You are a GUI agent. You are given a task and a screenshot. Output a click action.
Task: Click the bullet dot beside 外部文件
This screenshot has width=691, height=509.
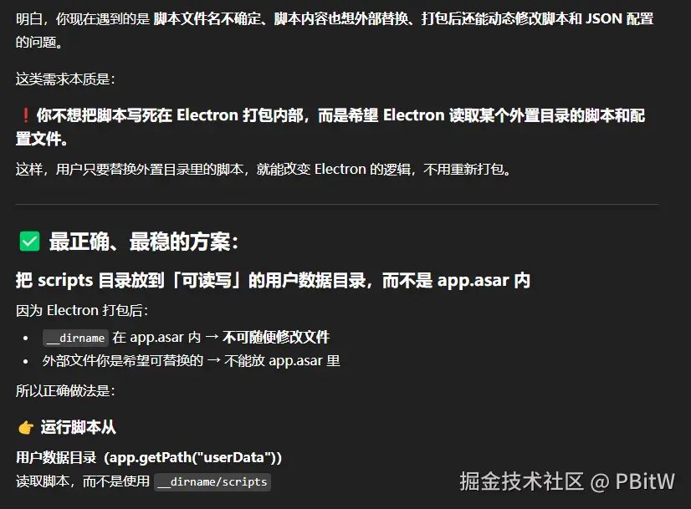pos(26,362)
